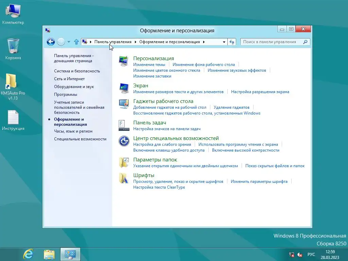Open Программы in sidebar
The width and height of the screenshot is (348, 261).
click(66, 94)
